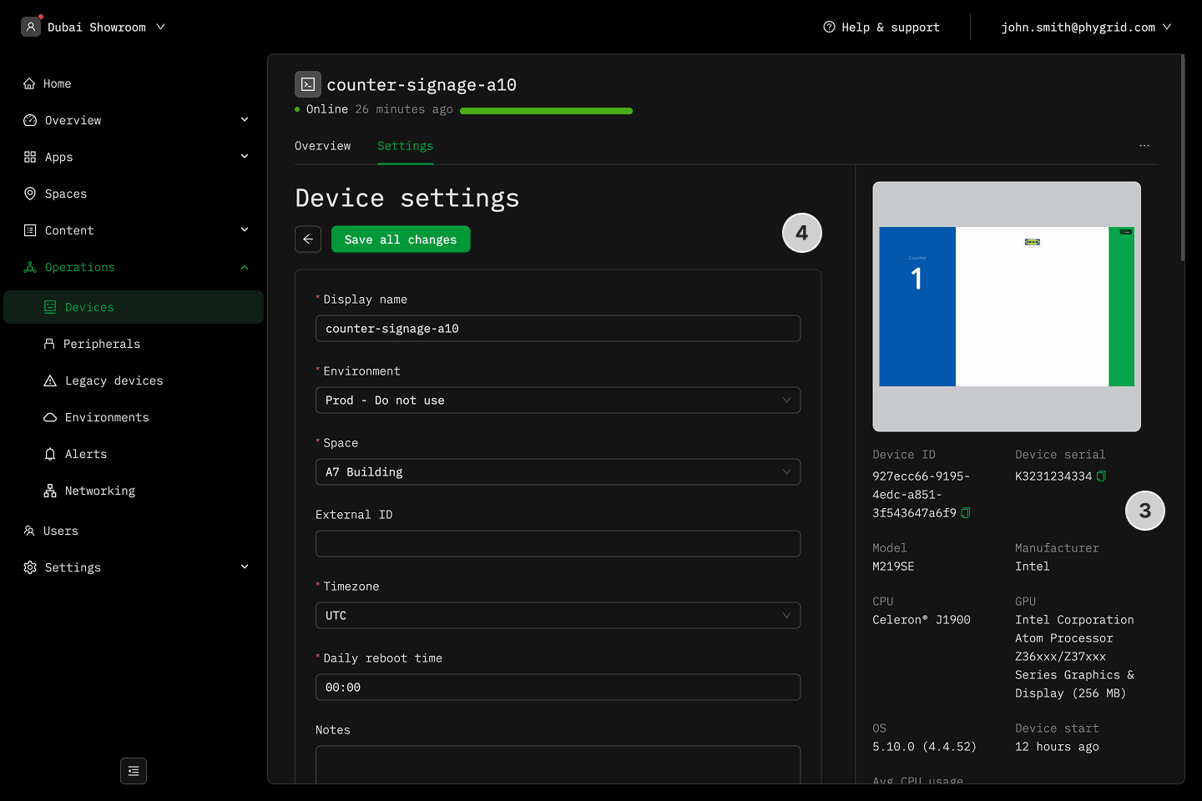Open Alerts from the sidebar
1202x801 pixels.
86,454
